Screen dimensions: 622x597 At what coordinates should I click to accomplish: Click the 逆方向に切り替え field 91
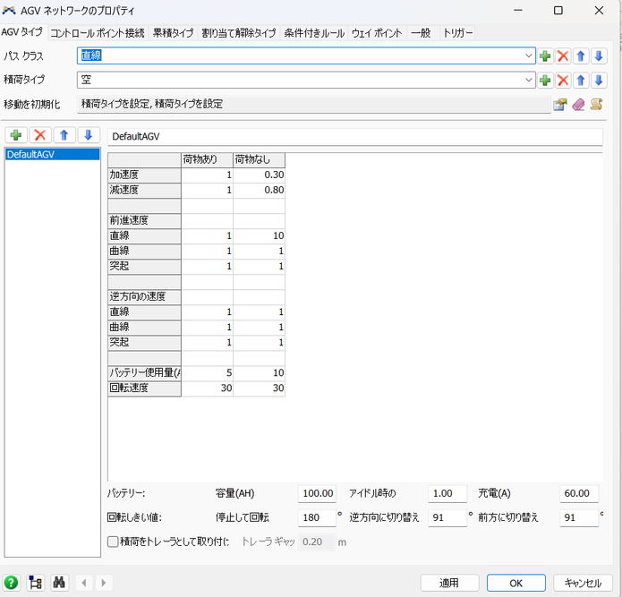[x=447, y=517]
